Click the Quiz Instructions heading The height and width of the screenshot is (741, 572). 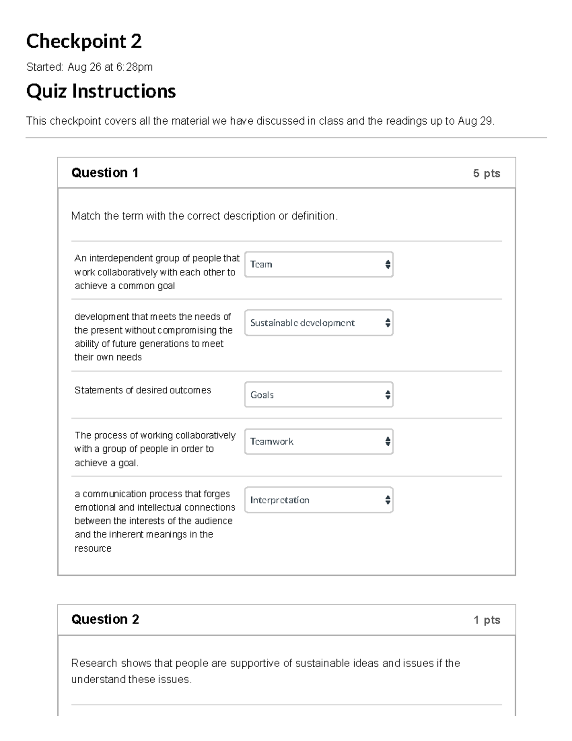101,91
